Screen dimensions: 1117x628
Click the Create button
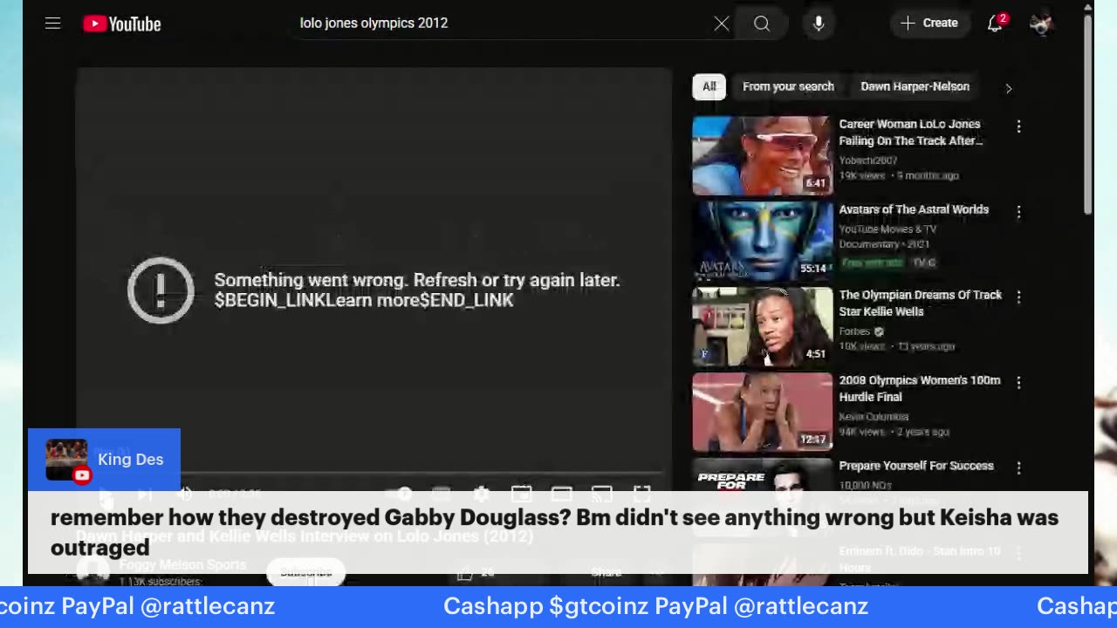[929, 24]
